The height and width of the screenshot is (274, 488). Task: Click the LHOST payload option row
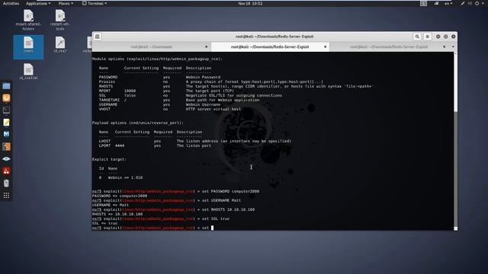tap(195, 141)
